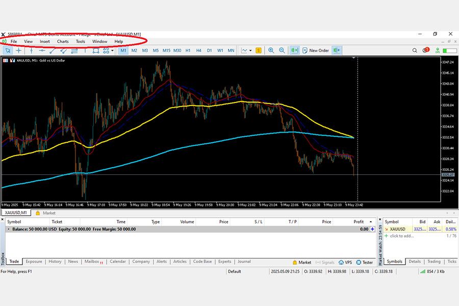Viewport: 459px width, 306px height.
Task: Toggle the chart auto scroll button
Action: click(294, 50)
